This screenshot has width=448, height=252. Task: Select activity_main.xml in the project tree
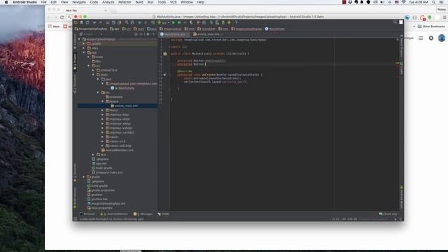(x=125, y=106)
